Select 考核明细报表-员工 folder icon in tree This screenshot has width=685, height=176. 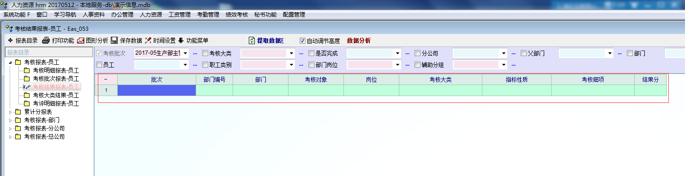(27, 70)
